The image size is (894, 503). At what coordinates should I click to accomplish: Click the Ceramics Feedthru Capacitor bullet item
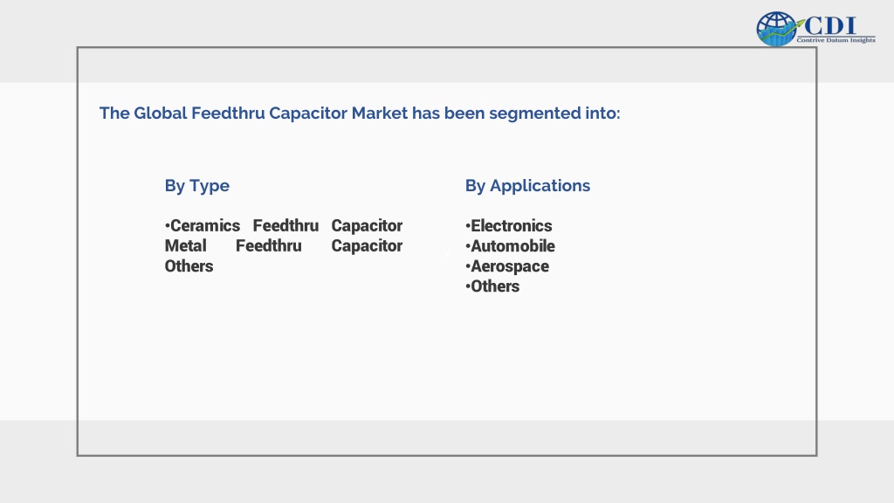(284, 226)
